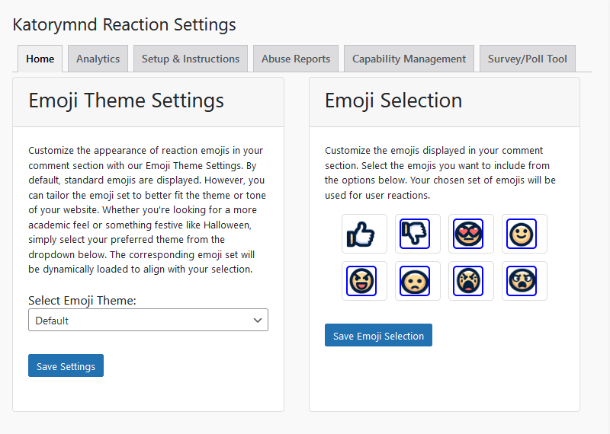Go to the Abuse Reports tab

click(296, 59)
